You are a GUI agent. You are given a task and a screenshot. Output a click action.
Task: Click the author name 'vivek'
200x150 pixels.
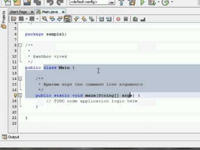click(x=60, y=56)
